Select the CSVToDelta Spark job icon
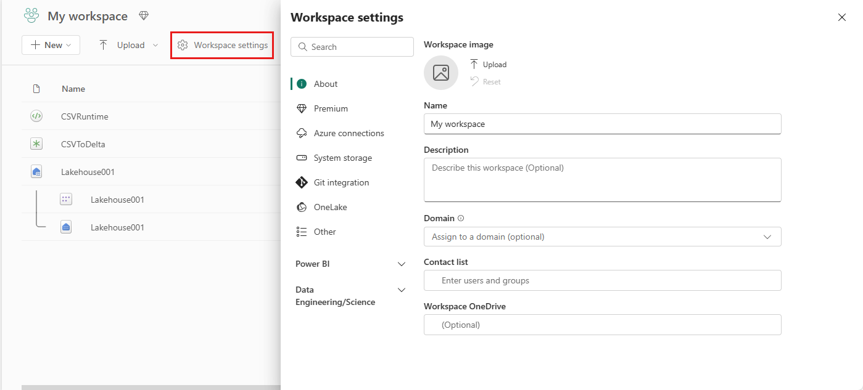The height and width of the screenshot is (390, 863). tap(36, 144)
